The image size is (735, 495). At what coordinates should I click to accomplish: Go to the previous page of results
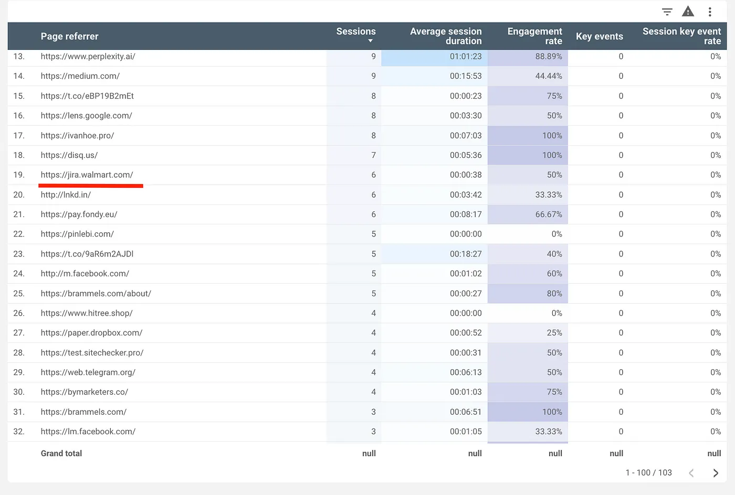coord(691,473)
